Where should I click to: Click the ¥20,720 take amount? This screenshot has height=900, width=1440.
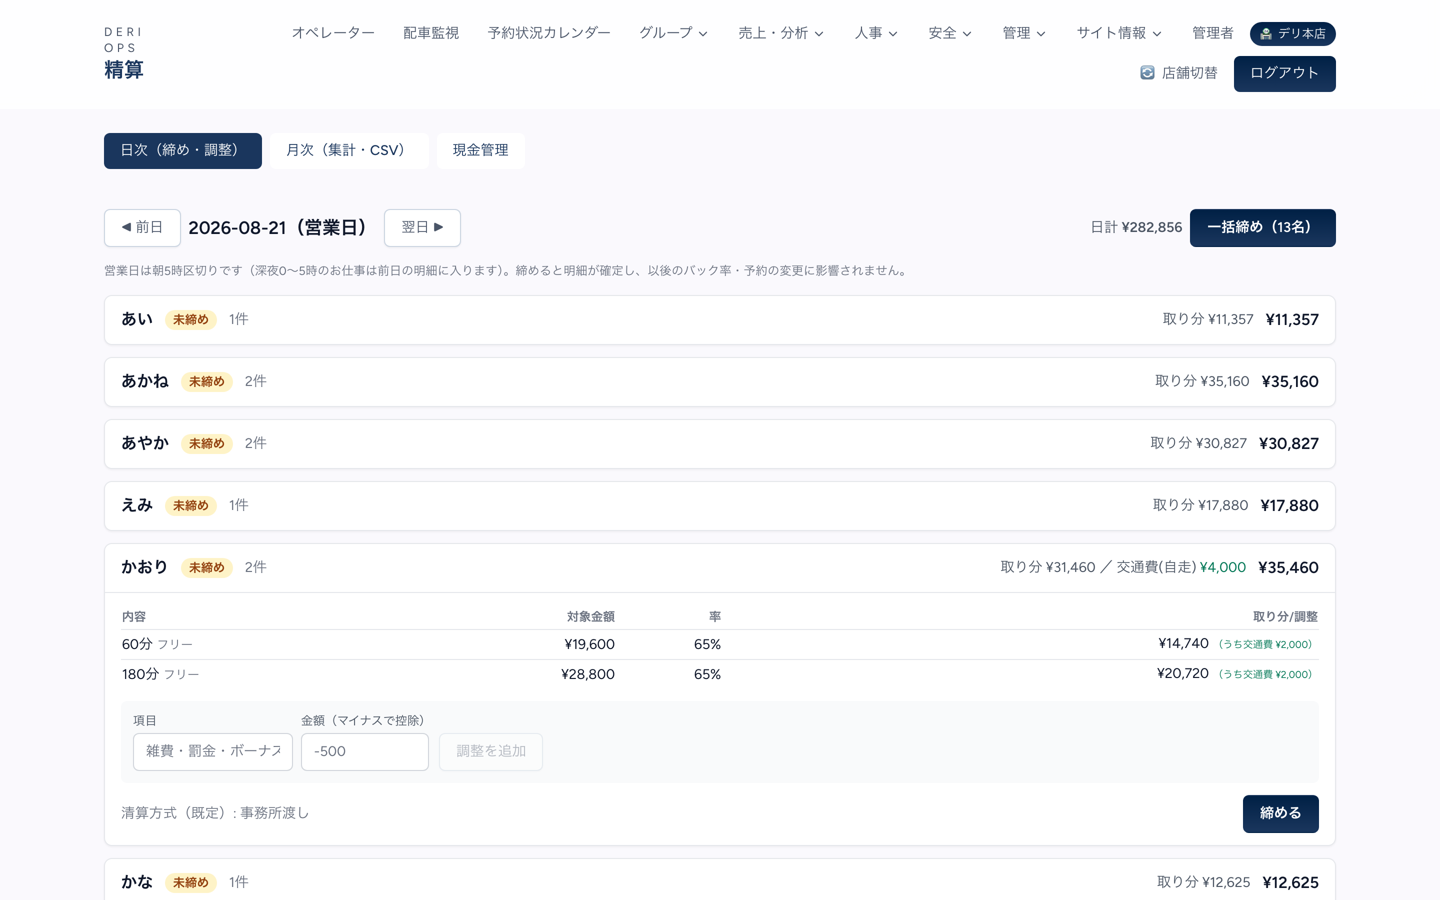(1182, 673)
